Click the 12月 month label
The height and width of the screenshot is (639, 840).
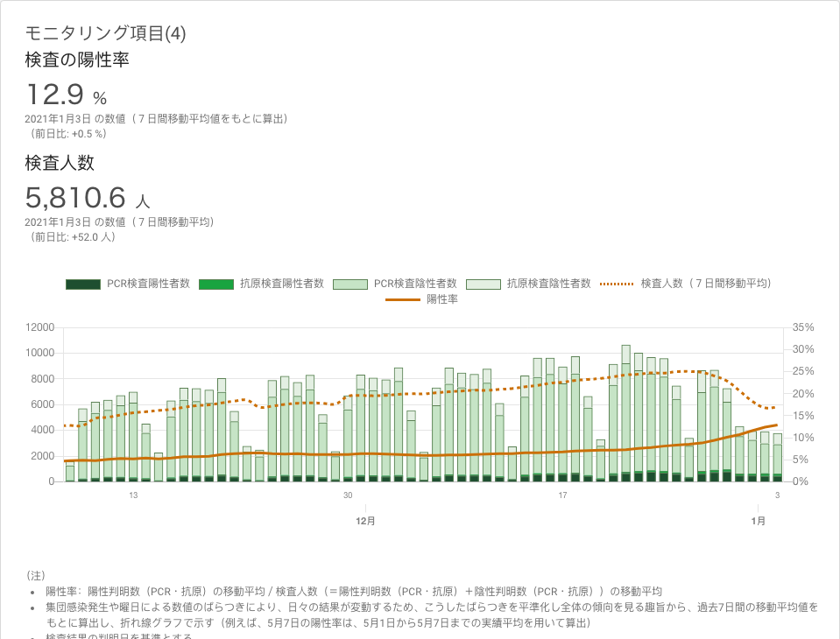[x=365, y=521]
